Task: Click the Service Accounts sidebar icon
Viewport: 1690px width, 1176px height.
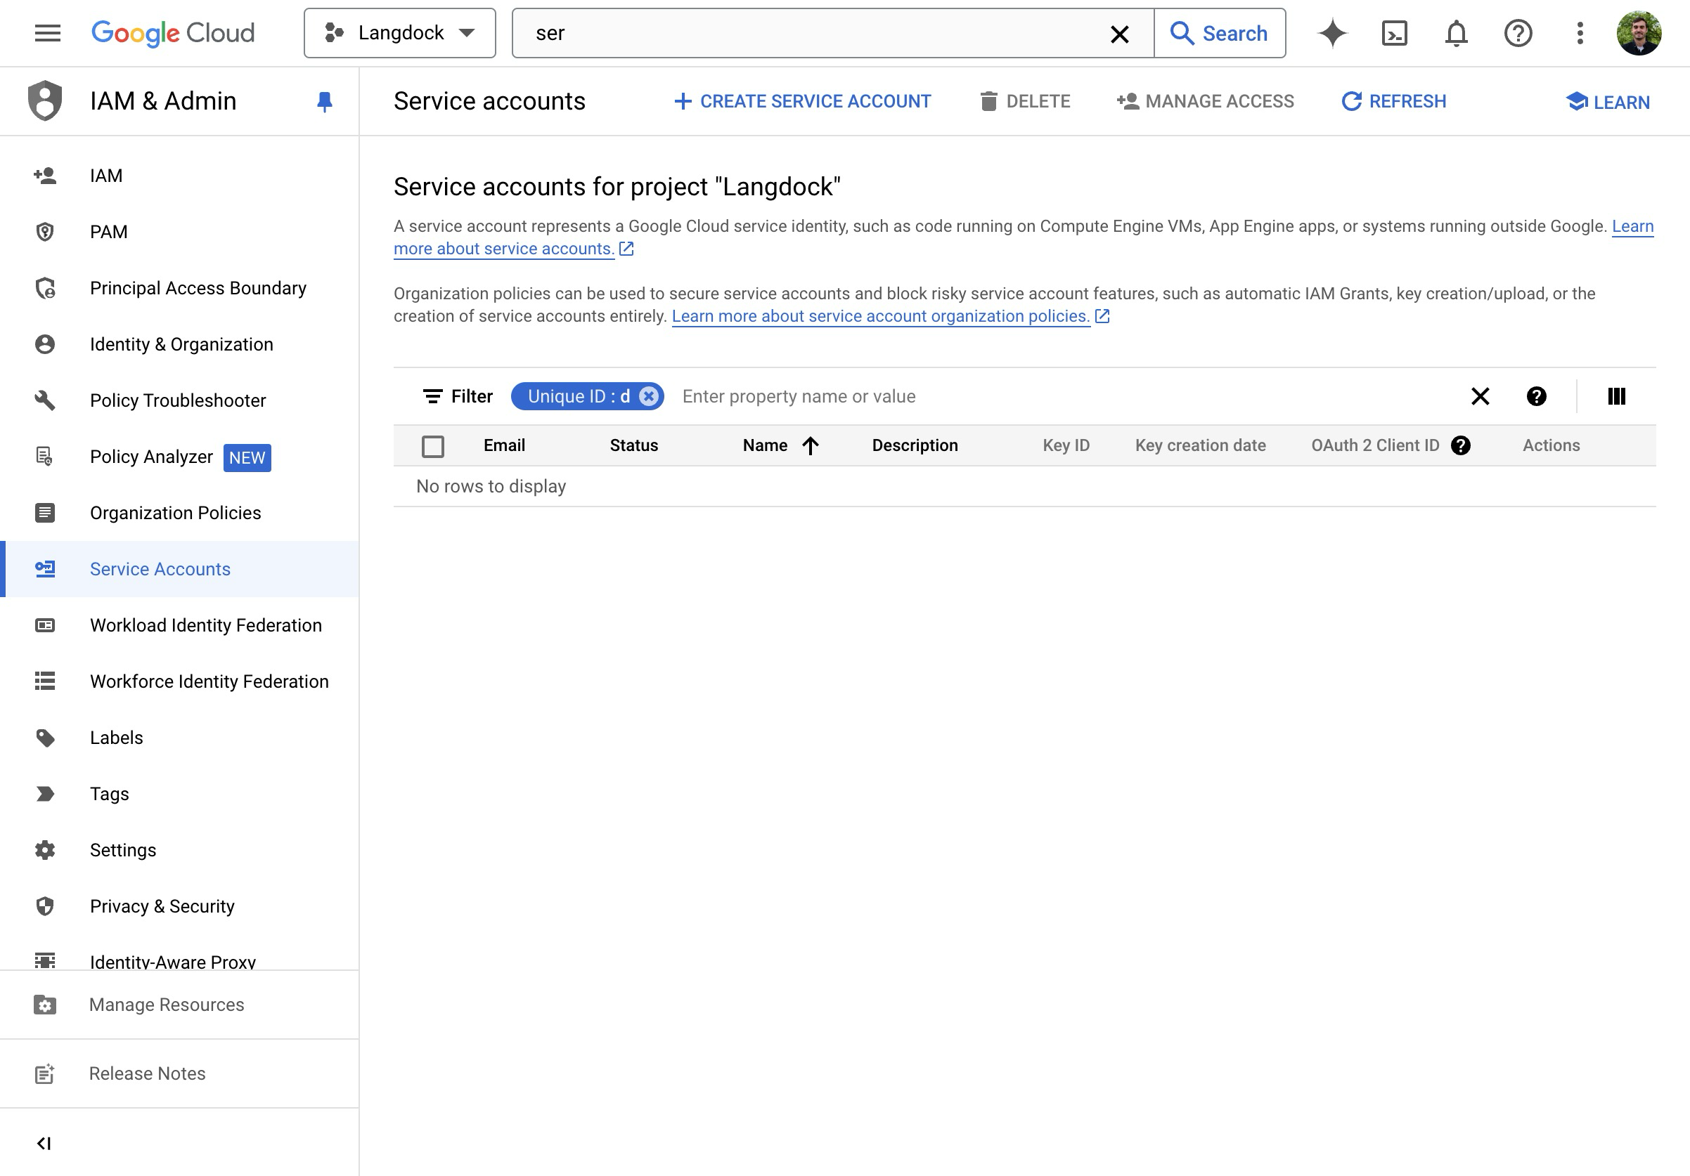Action: point(45,569)
